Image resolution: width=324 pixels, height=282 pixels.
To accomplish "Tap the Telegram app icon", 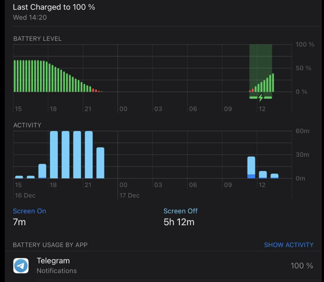I will coord(21,266).
